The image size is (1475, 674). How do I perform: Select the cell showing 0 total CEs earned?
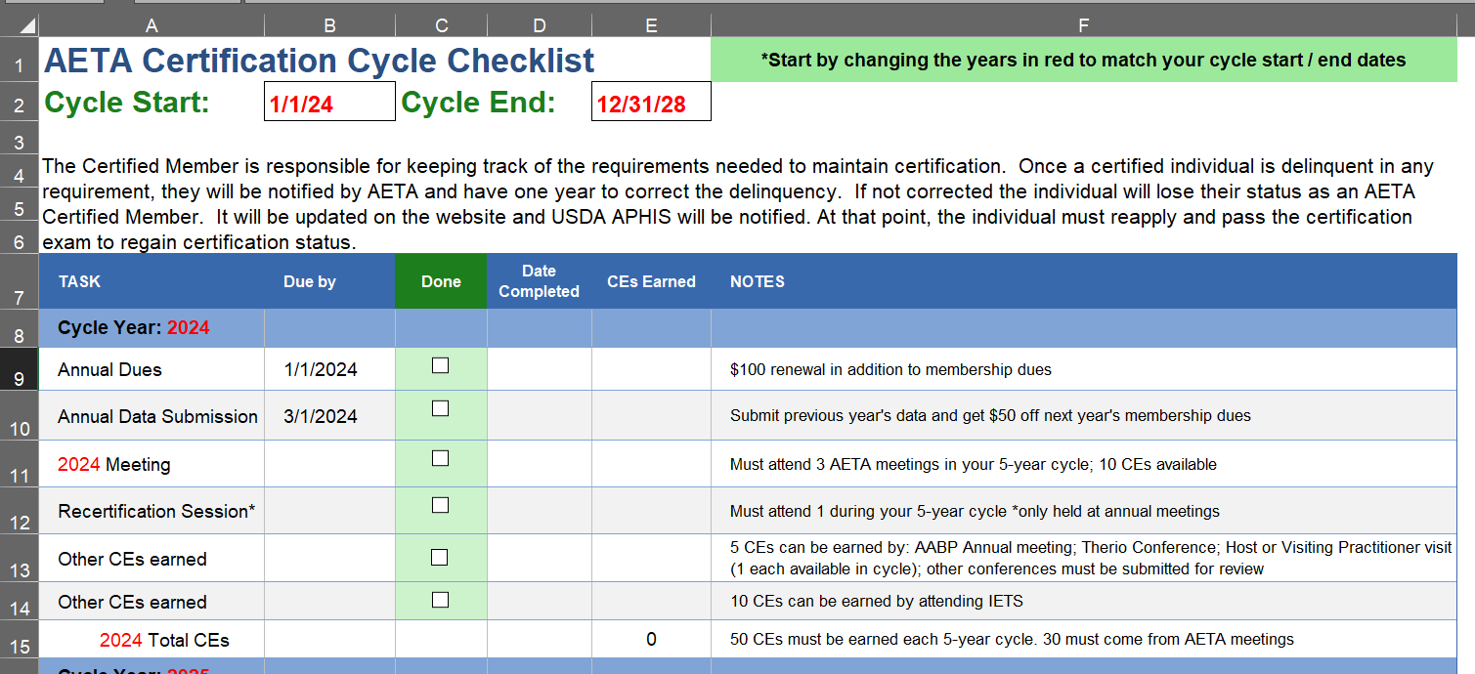click(x=650, y=639)
